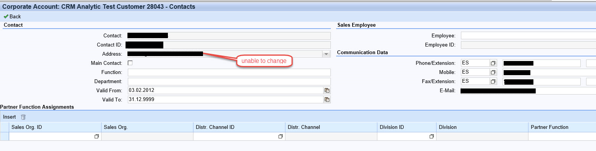Click the Fax extension input field
This screenshot has height=151, width=596.
click(x=591, y=81)
